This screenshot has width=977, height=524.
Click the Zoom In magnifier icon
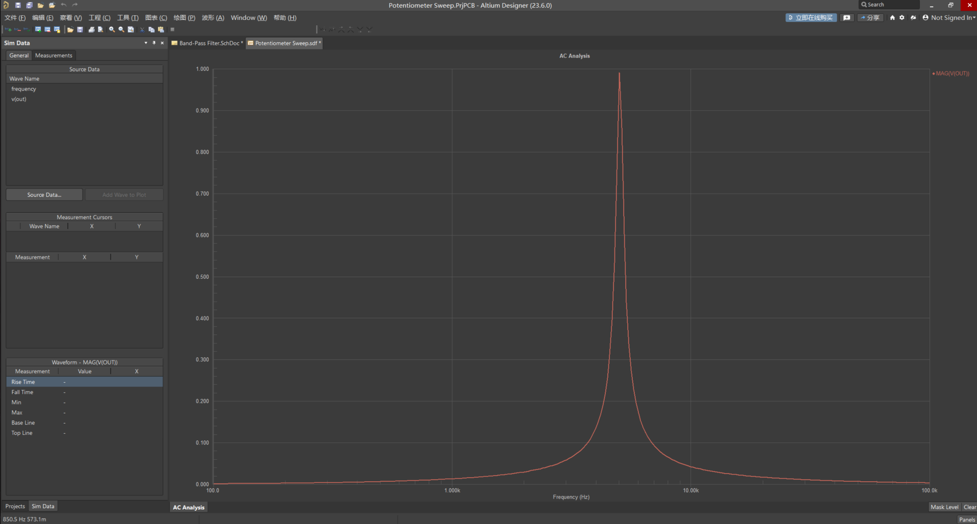pos(112,30)
